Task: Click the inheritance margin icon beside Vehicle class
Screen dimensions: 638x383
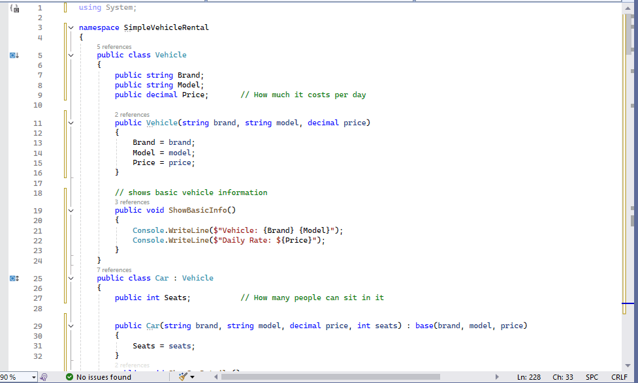Action: pyautogui.click(x=14, y=55)
